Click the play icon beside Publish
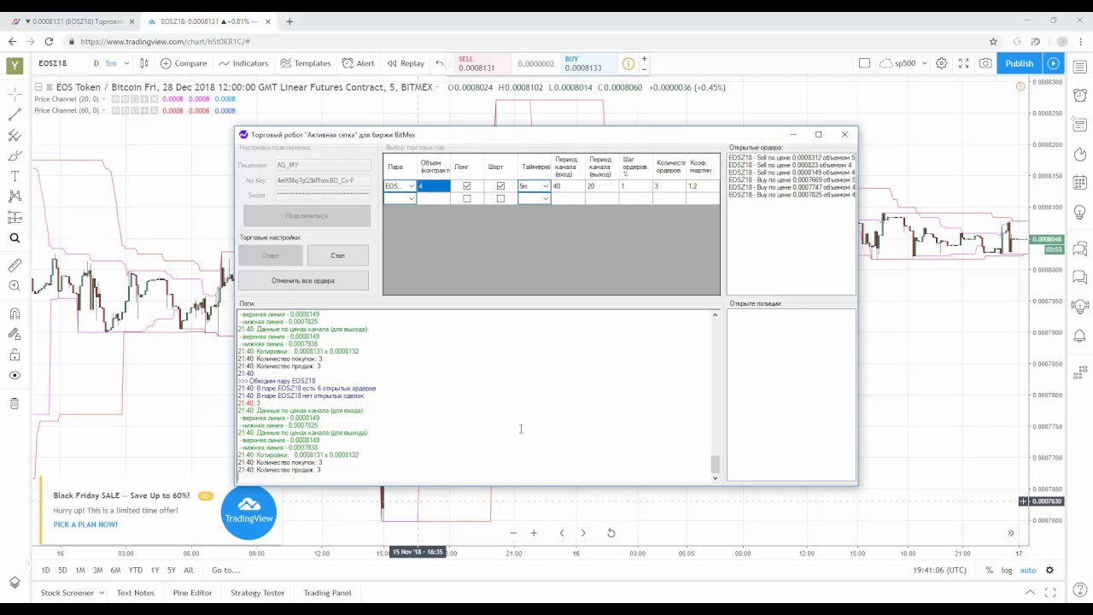 [1053, 63]
